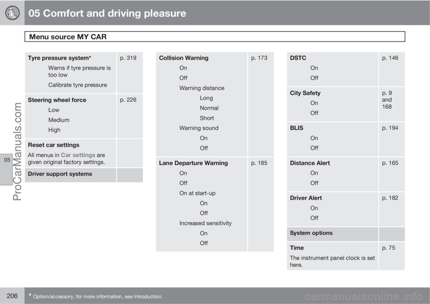Select 'DSTC' heading
Screen dimensions: 430x304
[x=298, y=58]
